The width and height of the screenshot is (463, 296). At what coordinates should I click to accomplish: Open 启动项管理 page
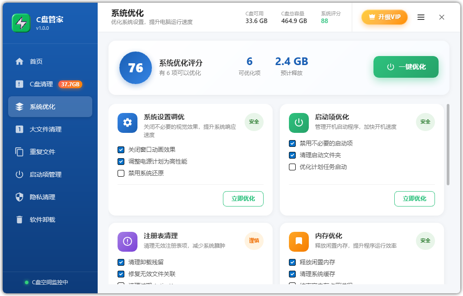point(50,174)
